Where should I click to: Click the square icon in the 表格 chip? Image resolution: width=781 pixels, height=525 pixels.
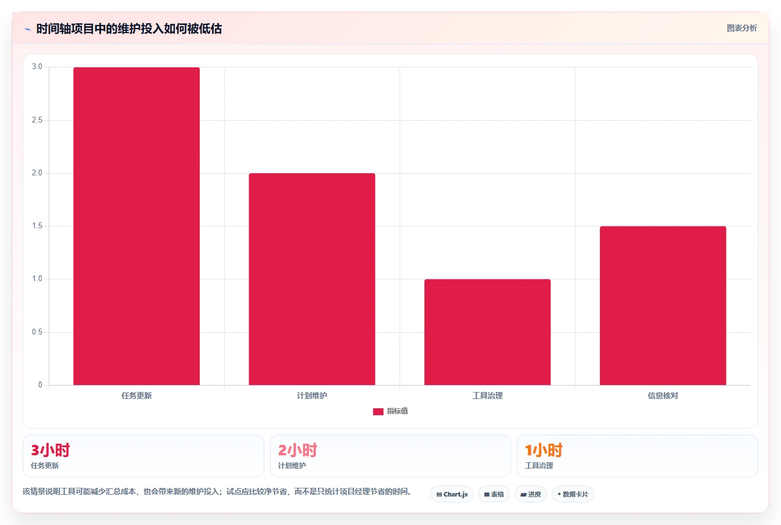[487, 495]
